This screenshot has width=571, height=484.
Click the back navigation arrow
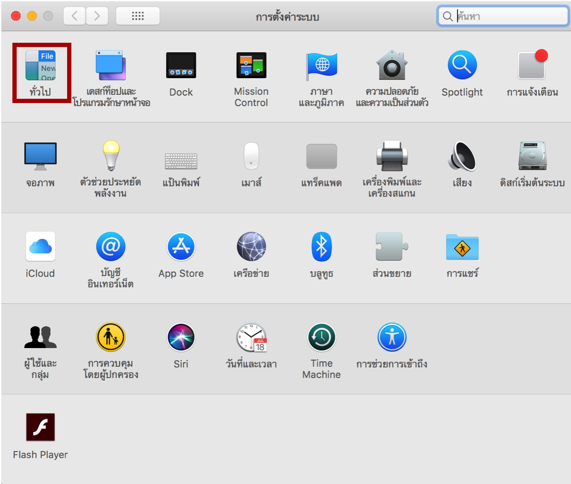(74, 16)
